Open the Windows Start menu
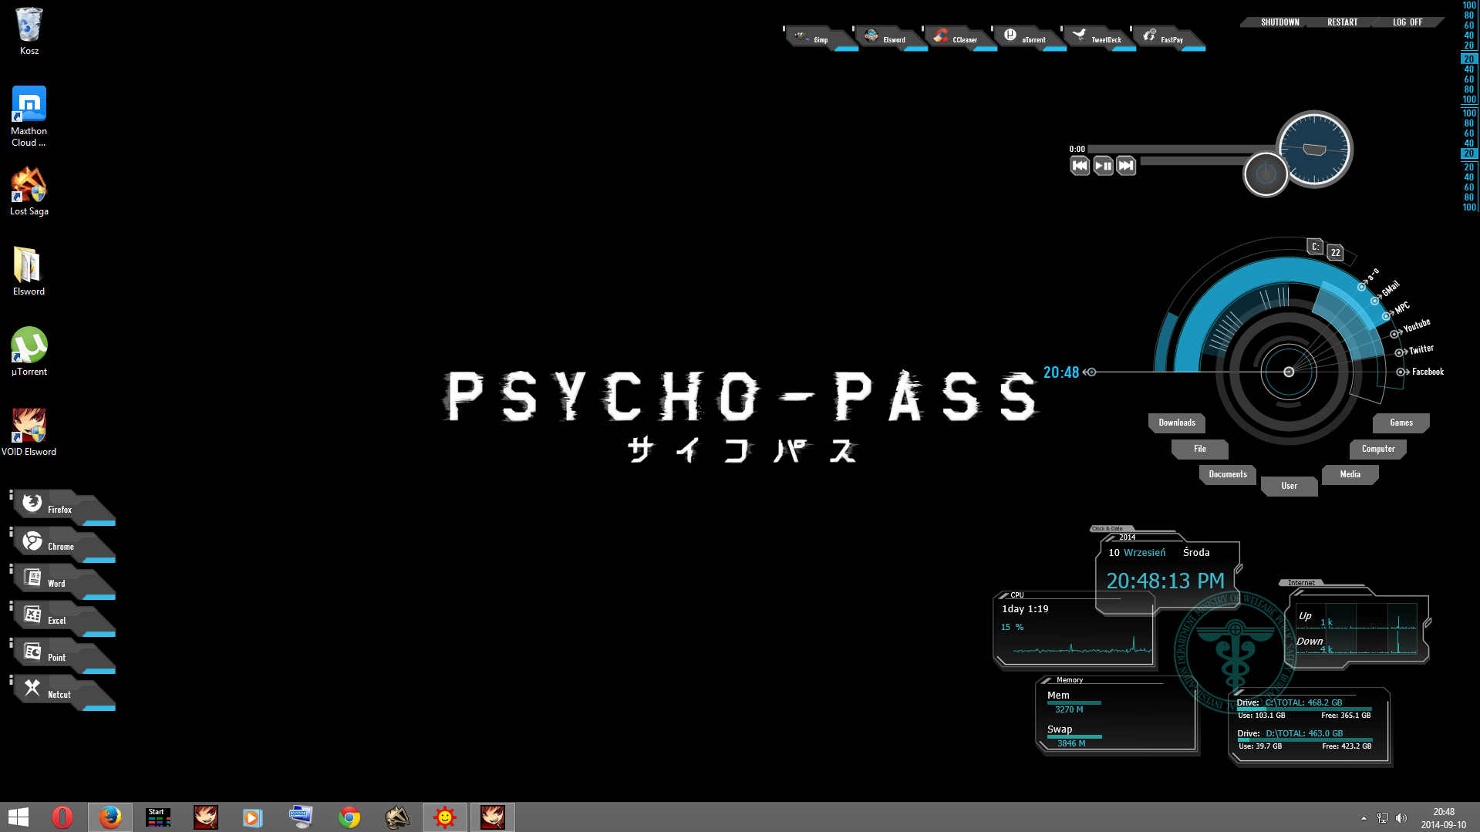 pyautogui.click(x=18, y=817)
